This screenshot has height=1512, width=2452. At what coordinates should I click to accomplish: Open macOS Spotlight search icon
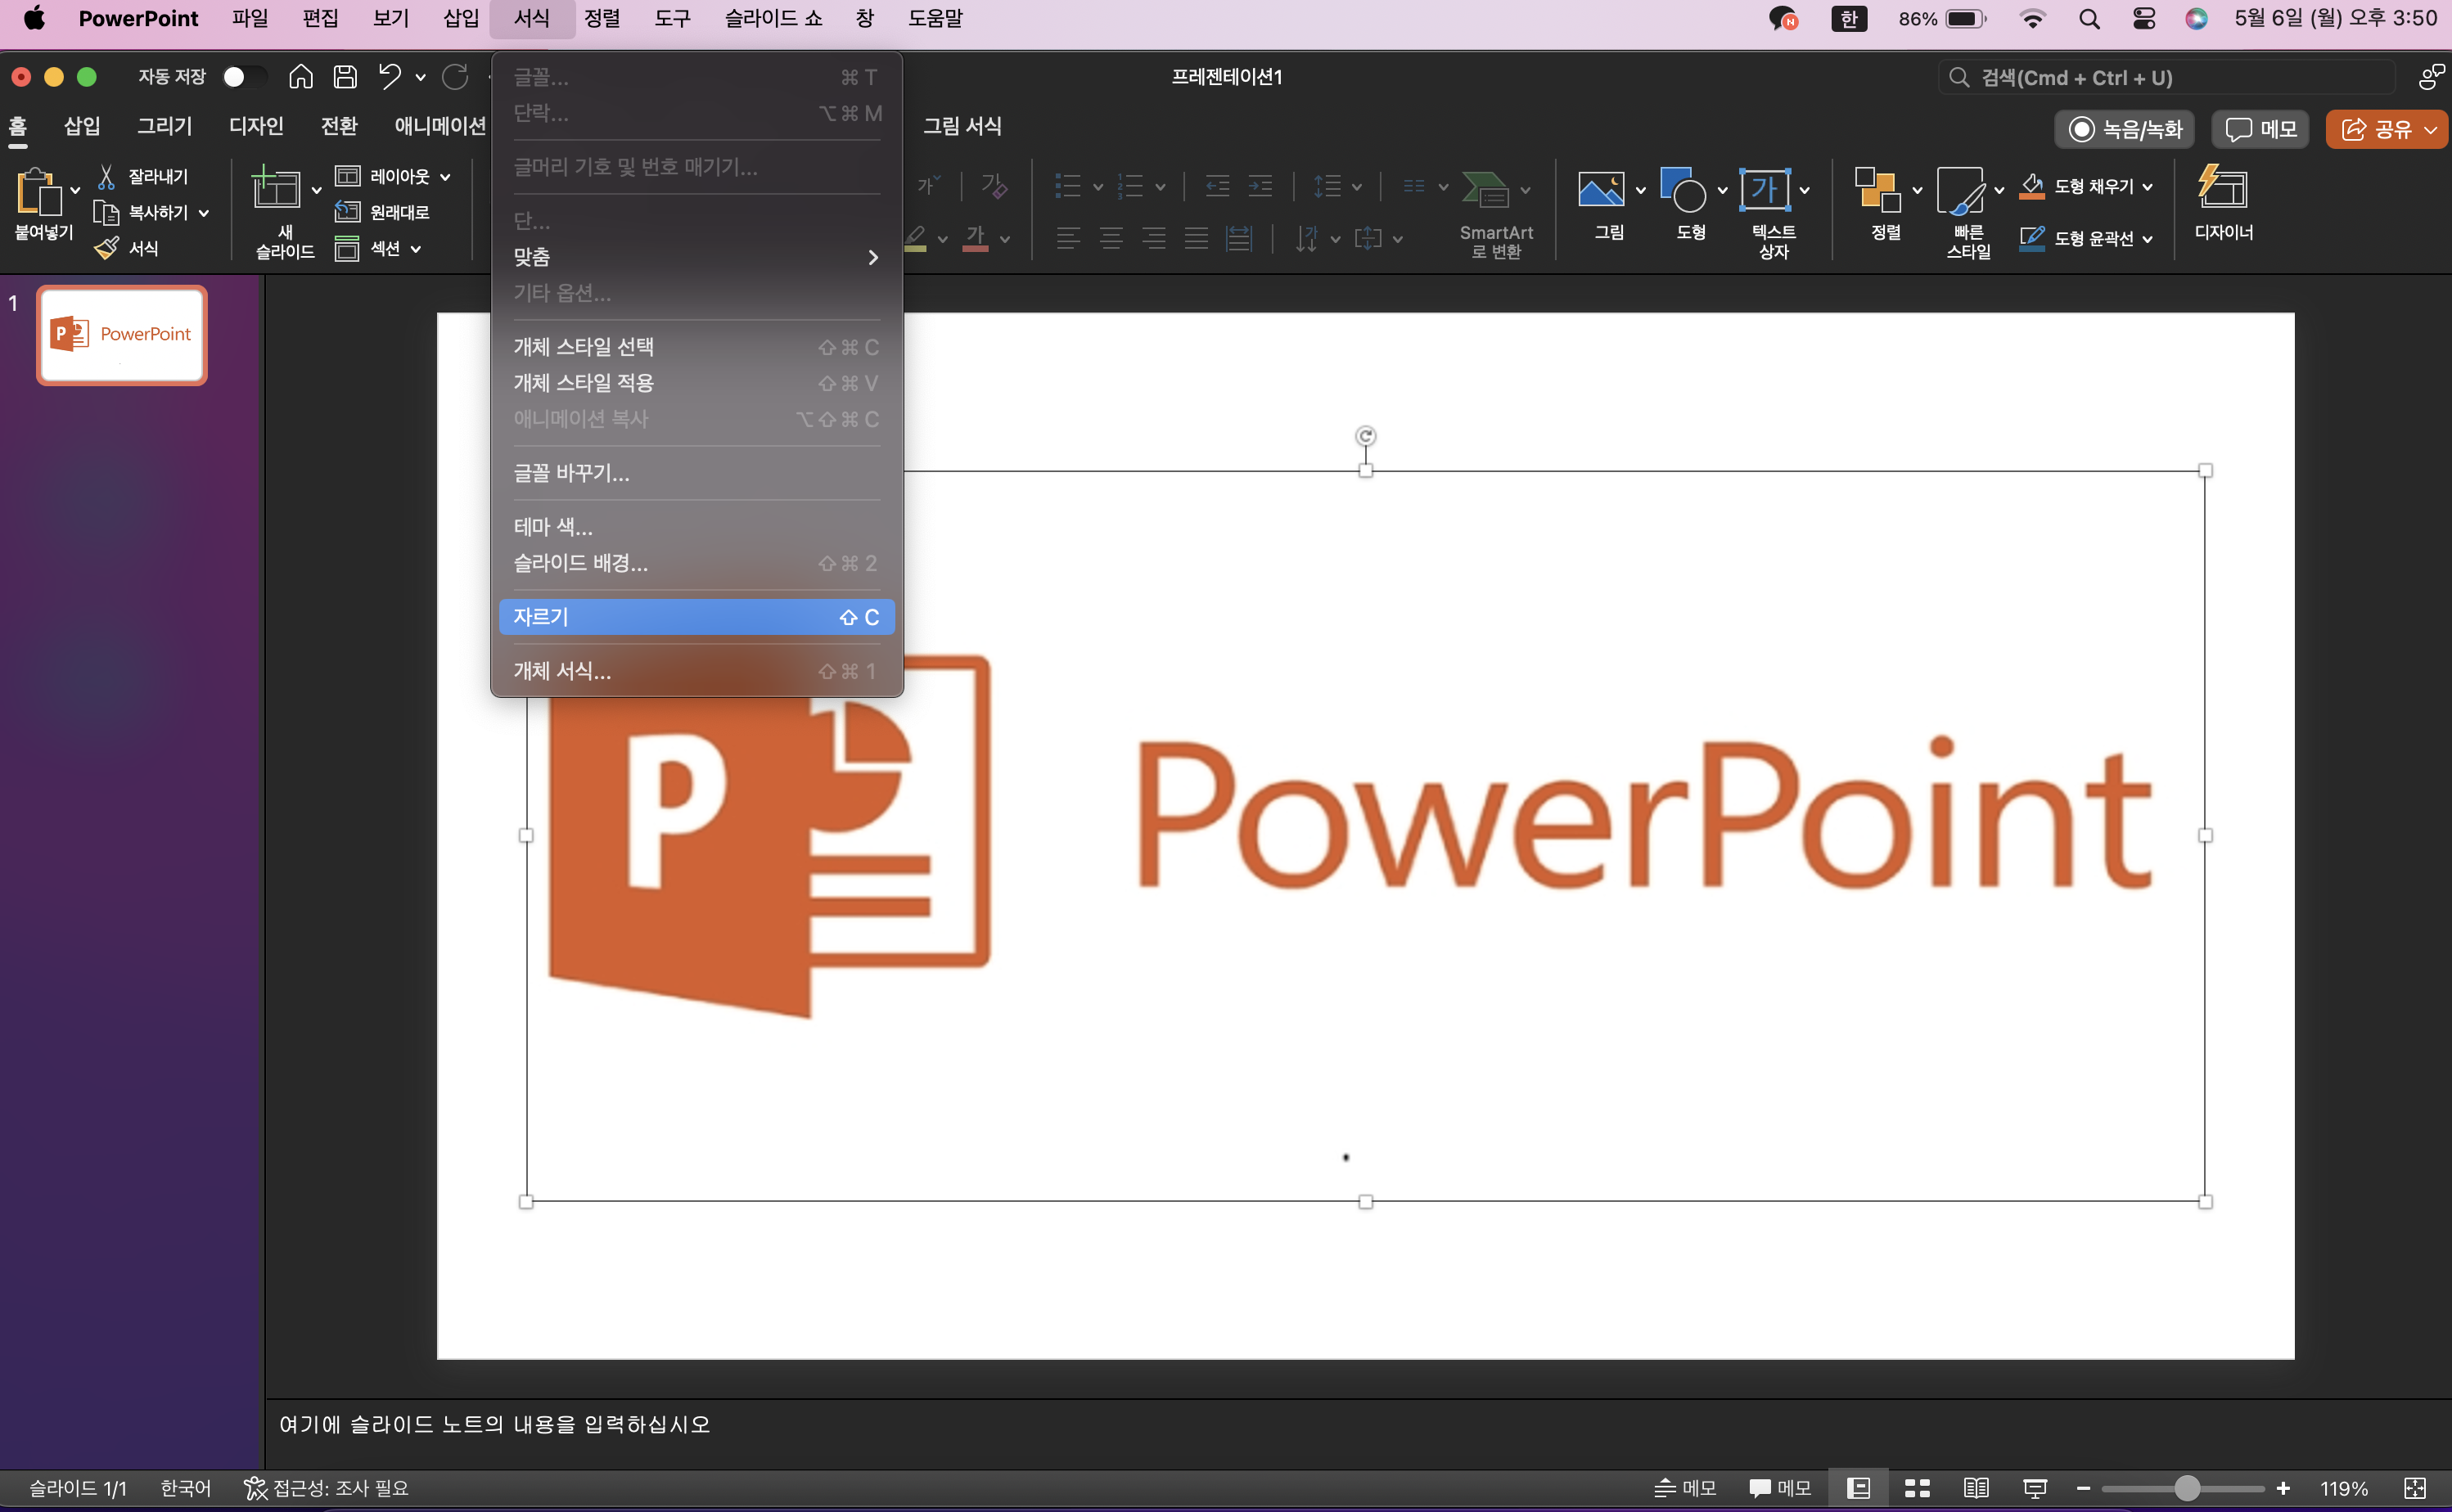click(2089, 18)
